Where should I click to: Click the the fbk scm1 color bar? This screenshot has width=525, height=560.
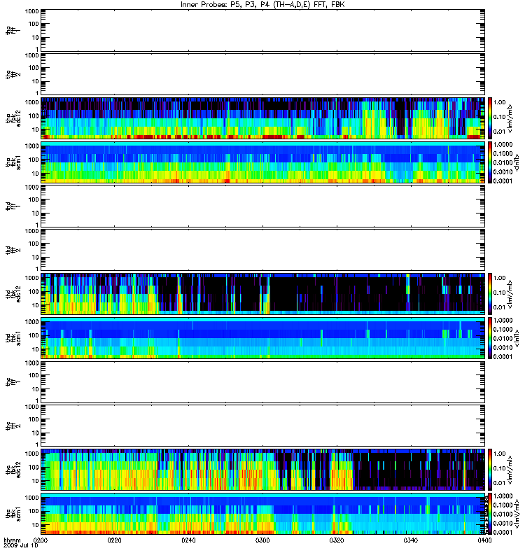tap(490, 514)
